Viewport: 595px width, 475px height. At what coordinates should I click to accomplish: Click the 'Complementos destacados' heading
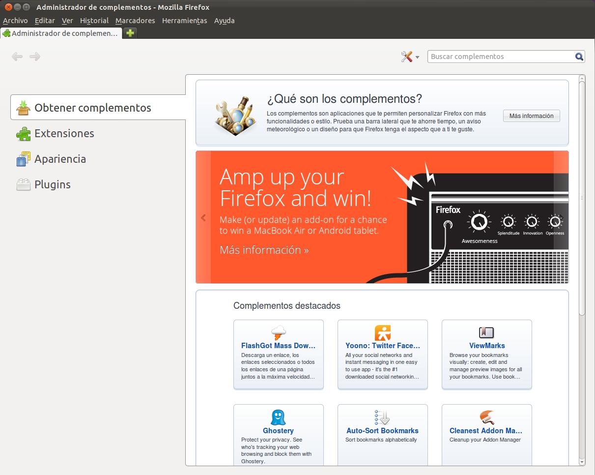point(287,306)
